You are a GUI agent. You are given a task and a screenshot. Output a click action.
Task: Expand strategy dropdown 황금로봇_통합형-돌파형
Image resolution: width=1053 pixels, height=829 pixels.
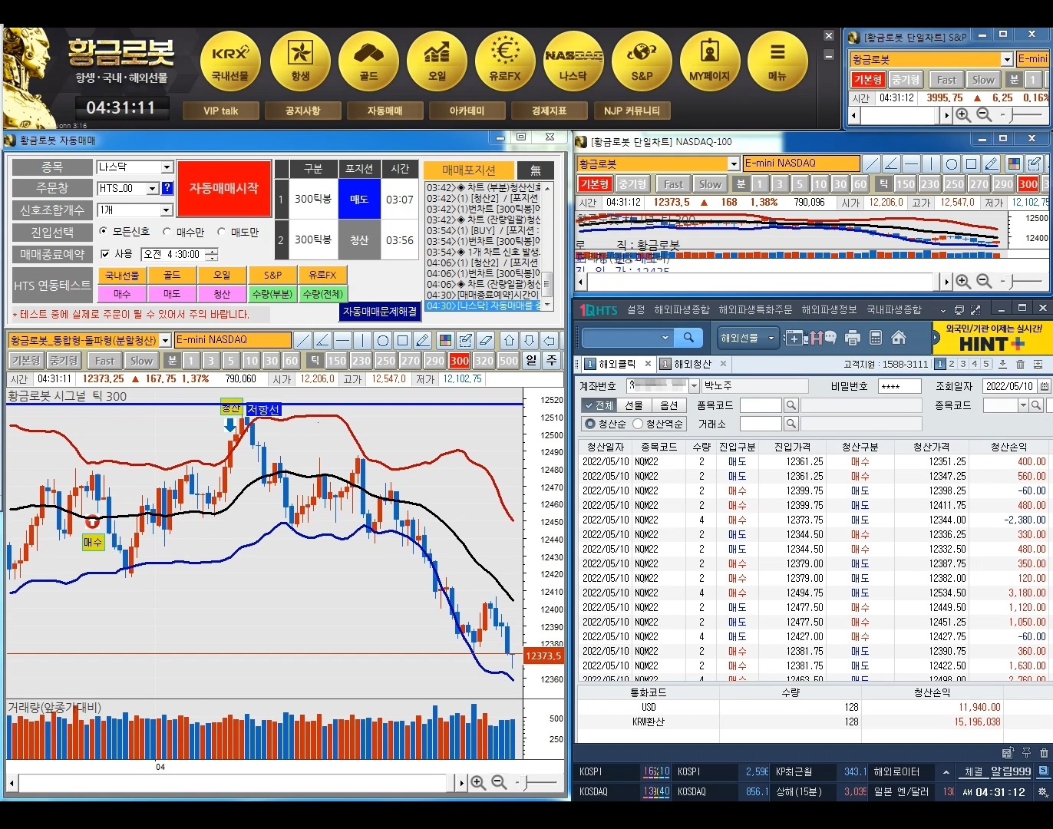click(x=165, y=340)
